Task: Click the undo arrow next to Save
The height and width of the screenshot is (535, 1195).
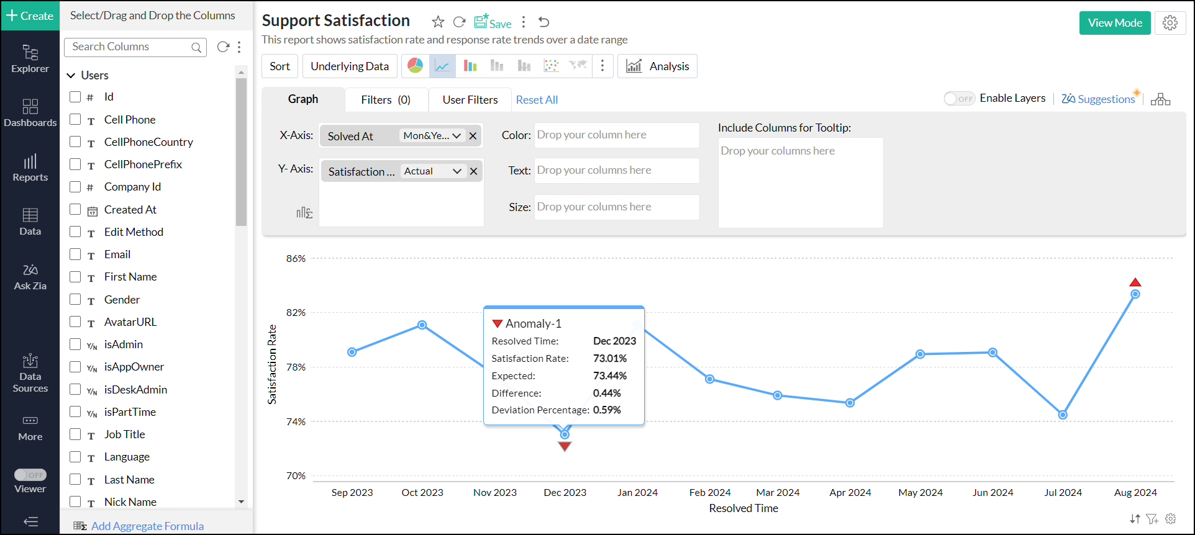Action: (543, 22)
